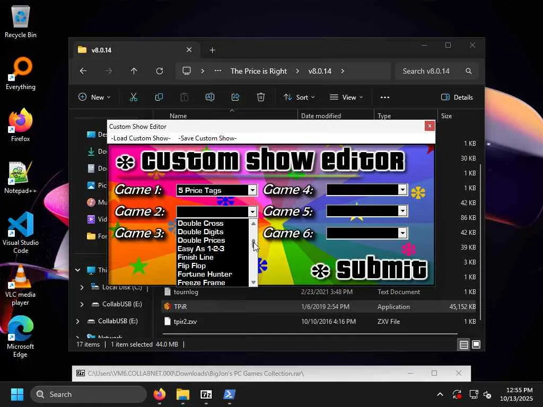Choose Flip Flop from the list
Image resolution: width=543 pixels, height=407 pixels.
(191, 266)
